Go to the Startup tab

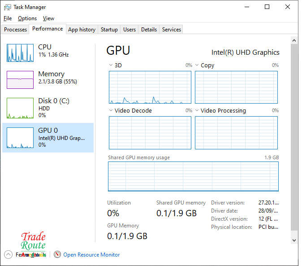coord(109,30)
